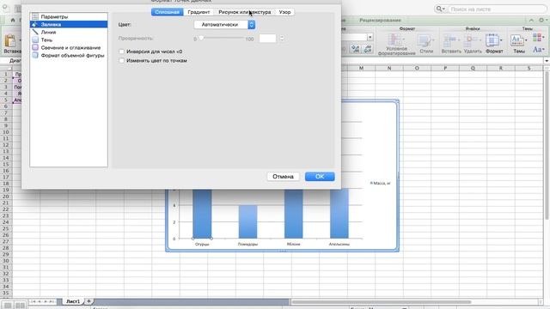
Task: Select the Параметры category in the dialog sidebar
Action: (69, 16)
